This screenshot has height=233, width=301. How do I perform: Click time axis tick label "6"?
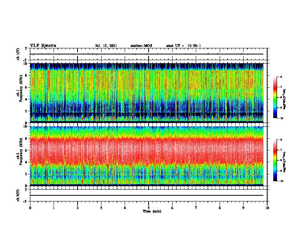173,208
